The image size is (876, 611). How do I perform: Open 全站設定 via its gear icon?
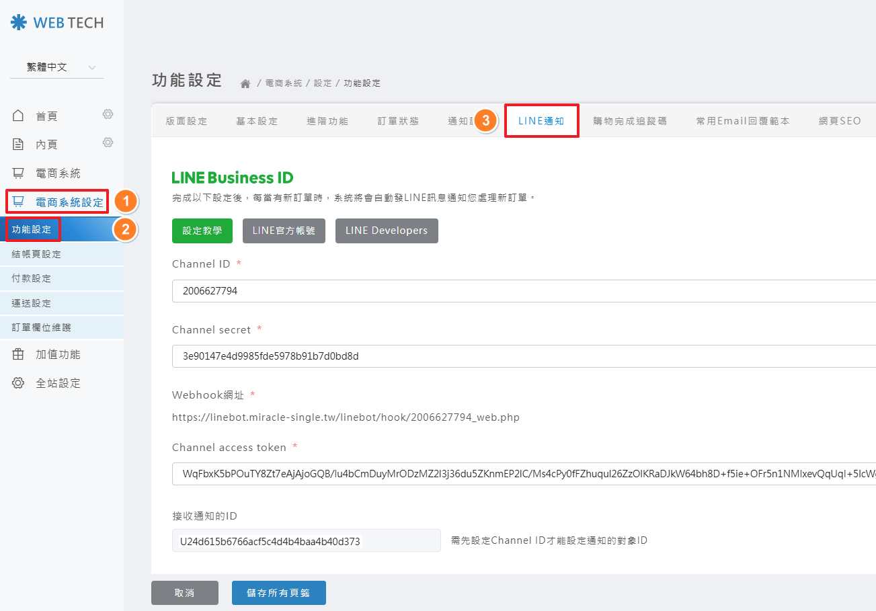pyautogui.click(x=18, y=383)
